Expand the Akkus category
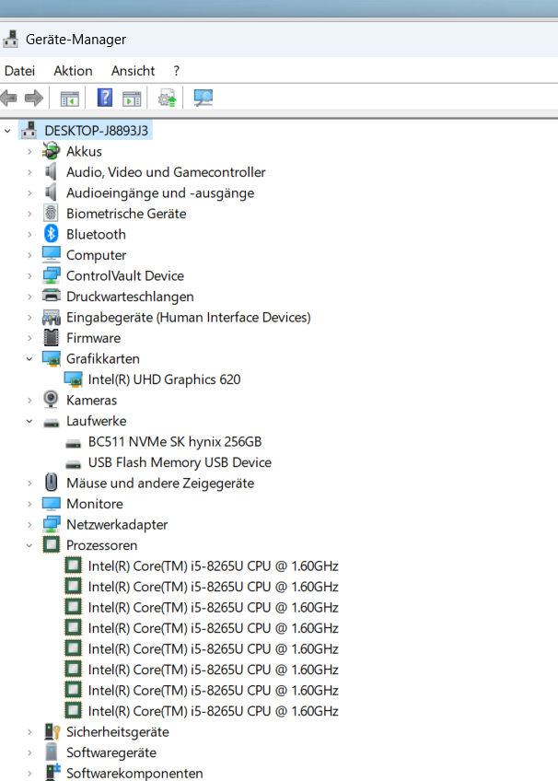 tap(29, 151)
